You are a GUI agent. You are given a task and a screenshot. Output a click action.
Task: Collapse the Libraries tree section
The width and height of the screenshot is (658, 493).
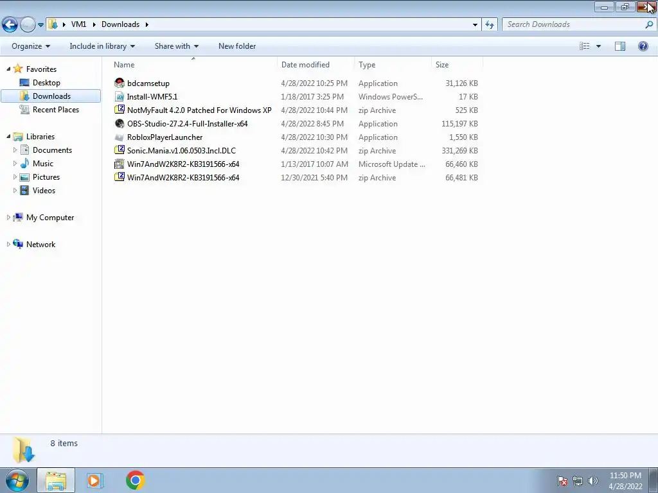point(8,136)
